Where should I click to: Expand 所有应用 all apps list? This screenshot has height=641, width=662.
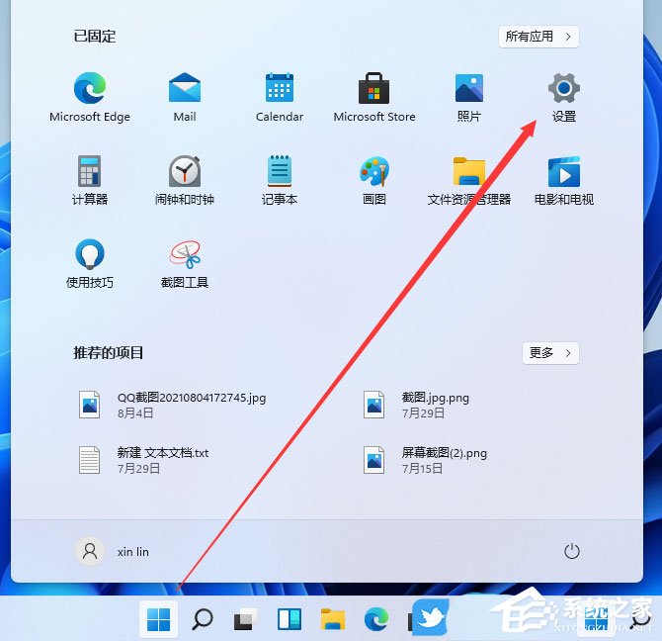pos(538,37)
